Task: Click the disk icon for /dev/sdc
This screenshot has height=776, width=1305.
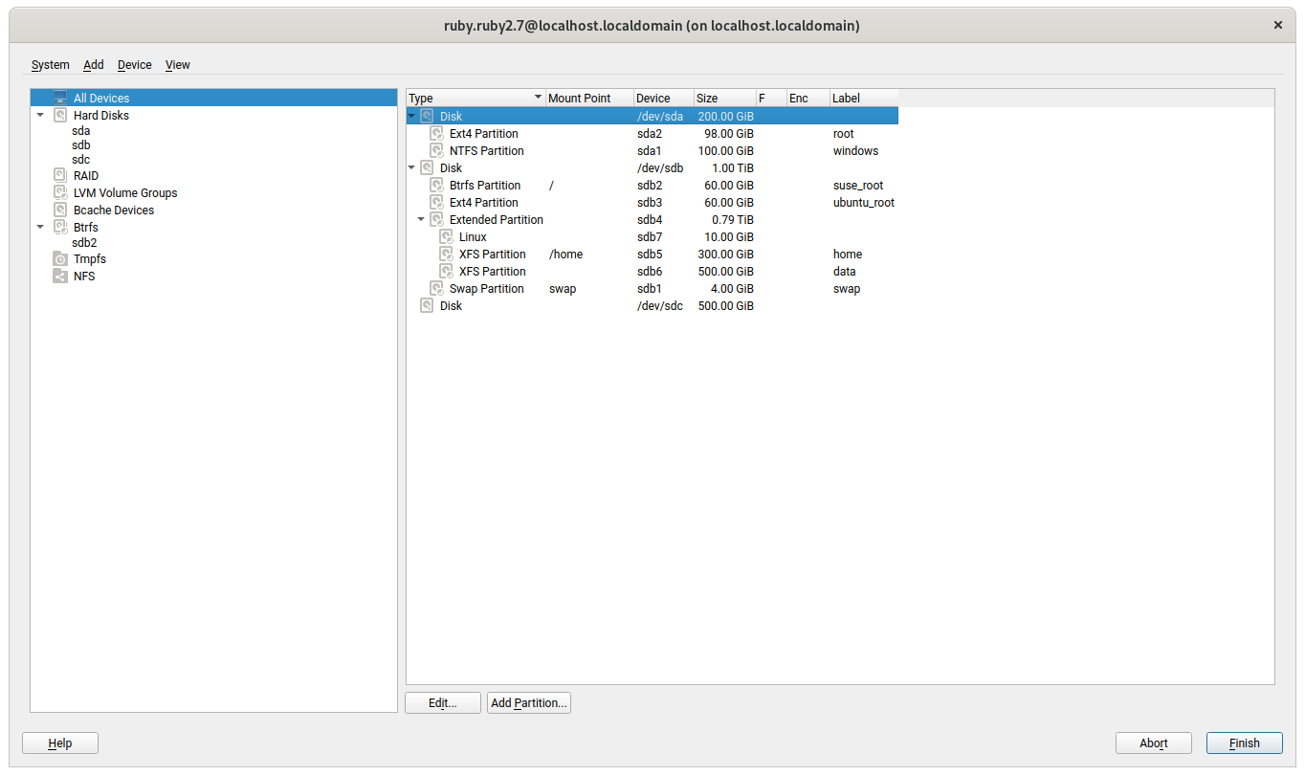Action: [x=427, y=305]
